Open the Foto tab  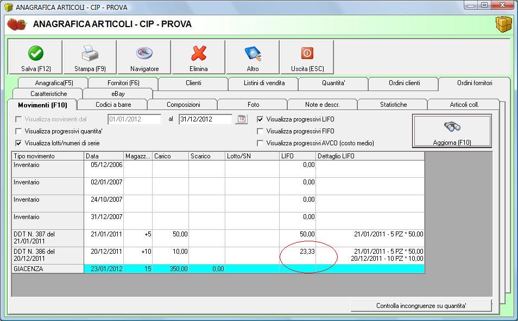[253, 105]
